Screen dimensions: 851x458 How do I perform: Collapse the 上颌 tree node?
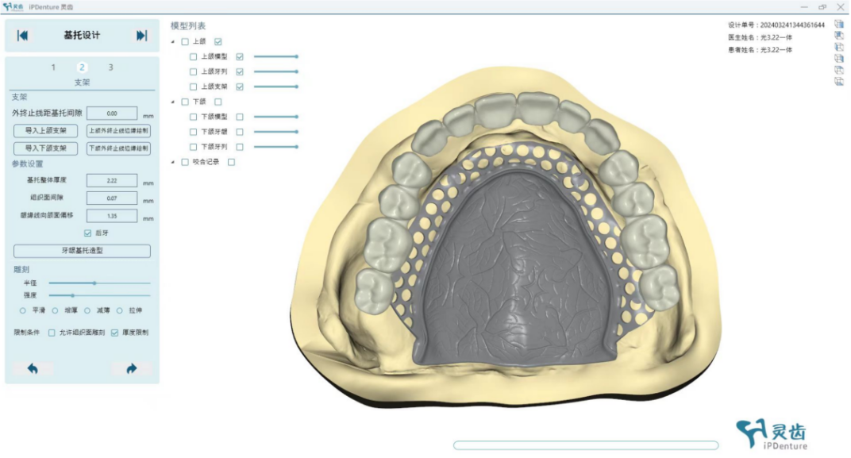174,42
